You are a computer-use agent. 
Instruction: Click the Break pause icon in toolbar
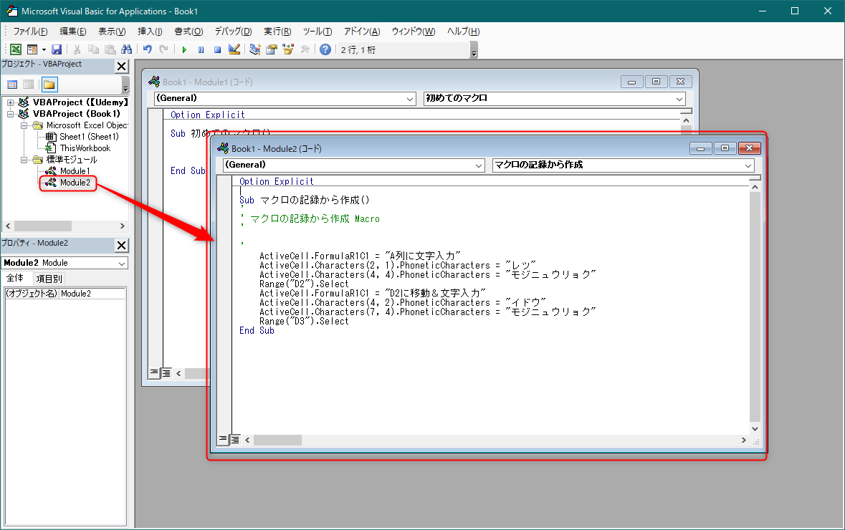pos(201,49)
